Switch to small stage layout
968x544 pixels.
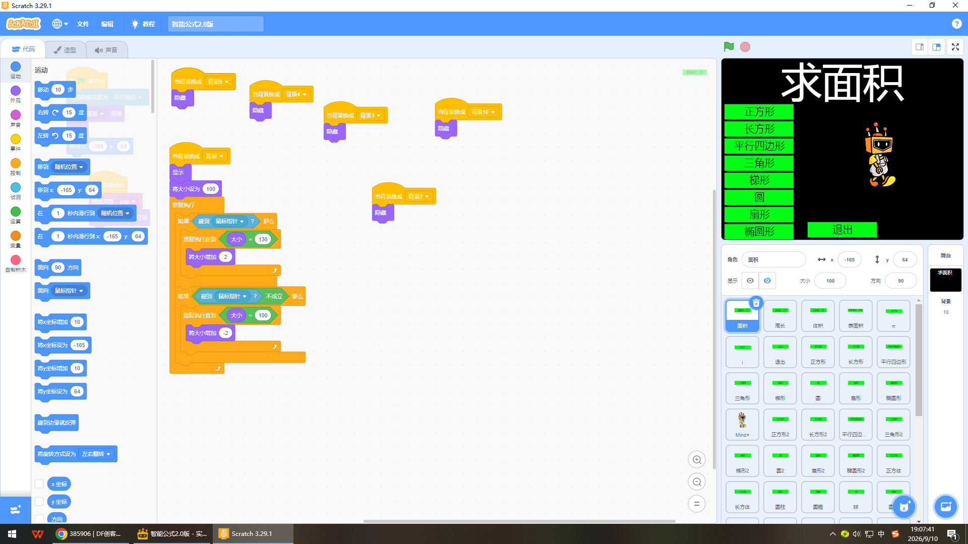click(920, 47)
